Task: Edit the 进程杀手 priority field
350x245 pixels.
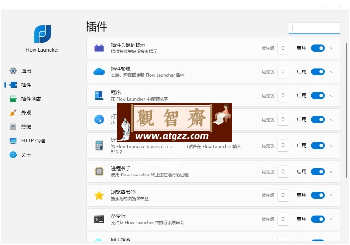Action: 283,172
